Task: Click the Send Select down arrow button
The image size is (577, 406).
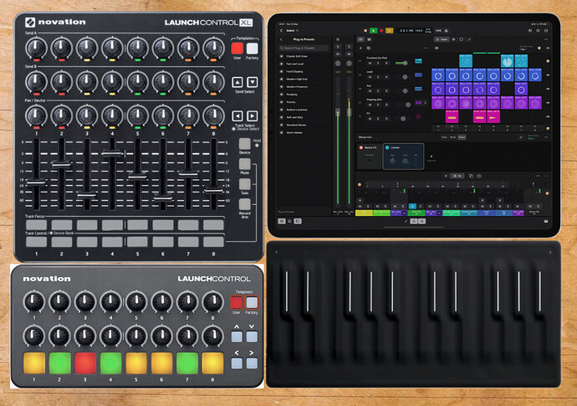Action: tap(252, 82)
